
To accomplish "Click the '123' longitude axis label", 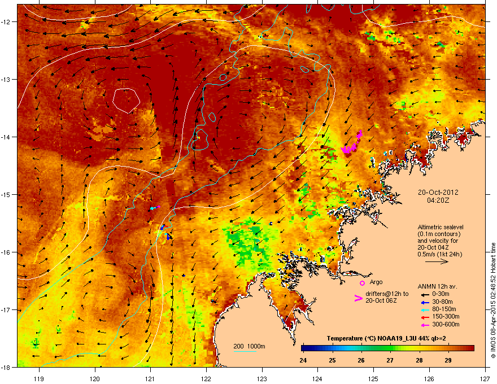I will click(262, 379).
